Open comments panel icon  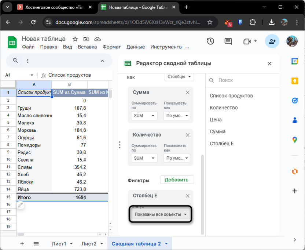pyautogui.click(x=228, y=41)
